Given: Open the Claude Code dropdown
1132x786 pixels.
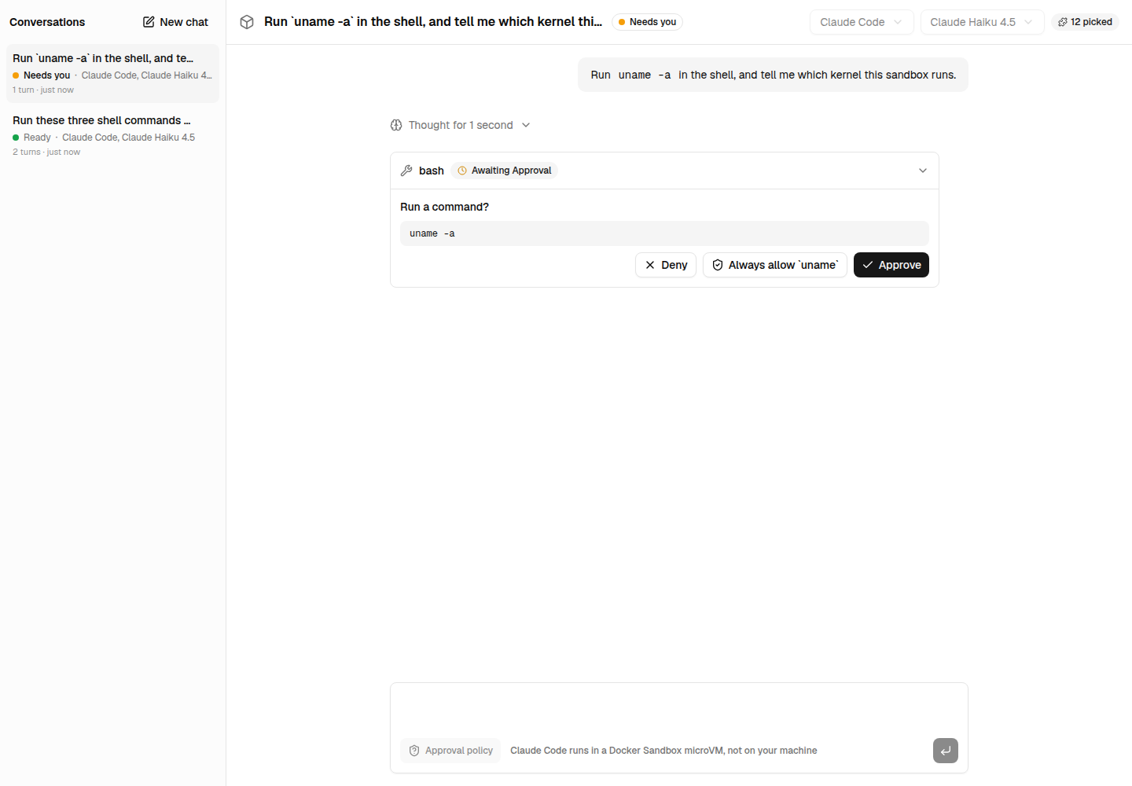Looking at the screenshot, I should point(862,22).
